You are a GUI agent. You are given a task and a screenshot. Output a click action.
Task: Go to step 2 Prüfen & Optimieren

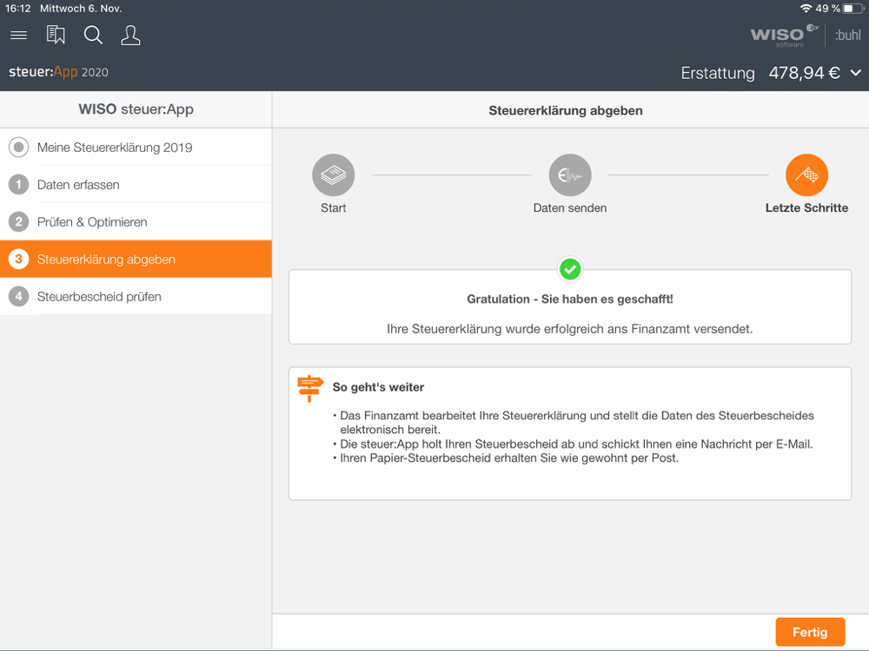136,222
